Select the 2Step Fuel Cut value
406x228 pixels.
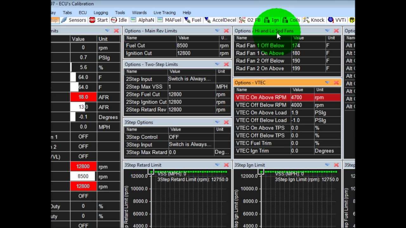(191, 94)
